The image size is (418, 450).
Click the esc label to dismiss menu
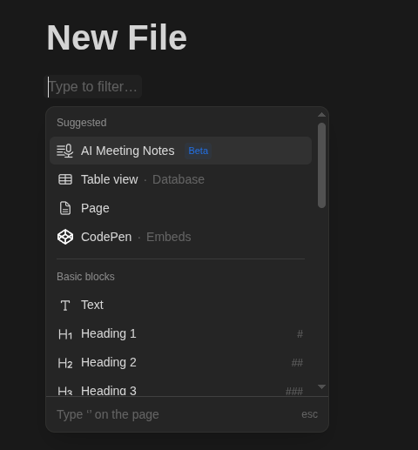coord(309,414)
